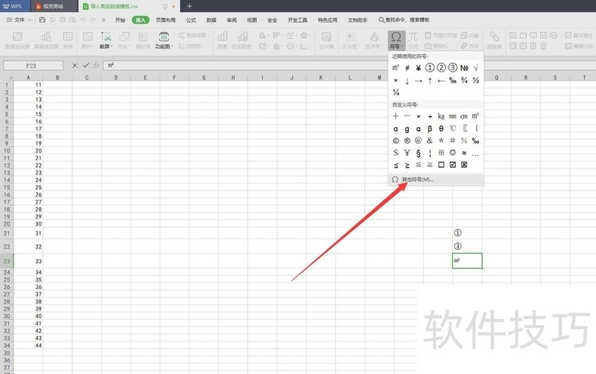
Task: Click the confirm checkmark in formula bar
Action: pyautogui.click(x=86, y=66)
